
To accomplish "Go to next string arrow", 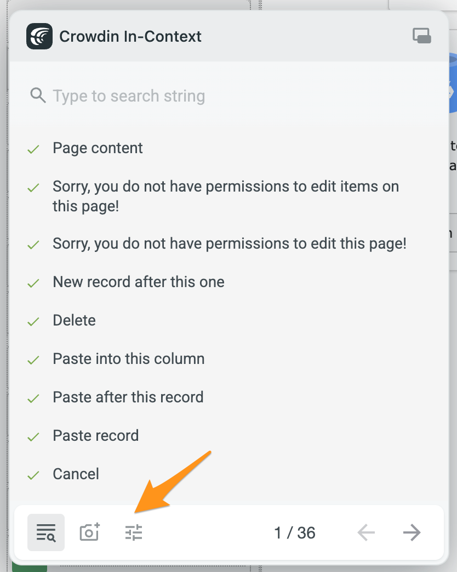I will click(x=412, y=532).
